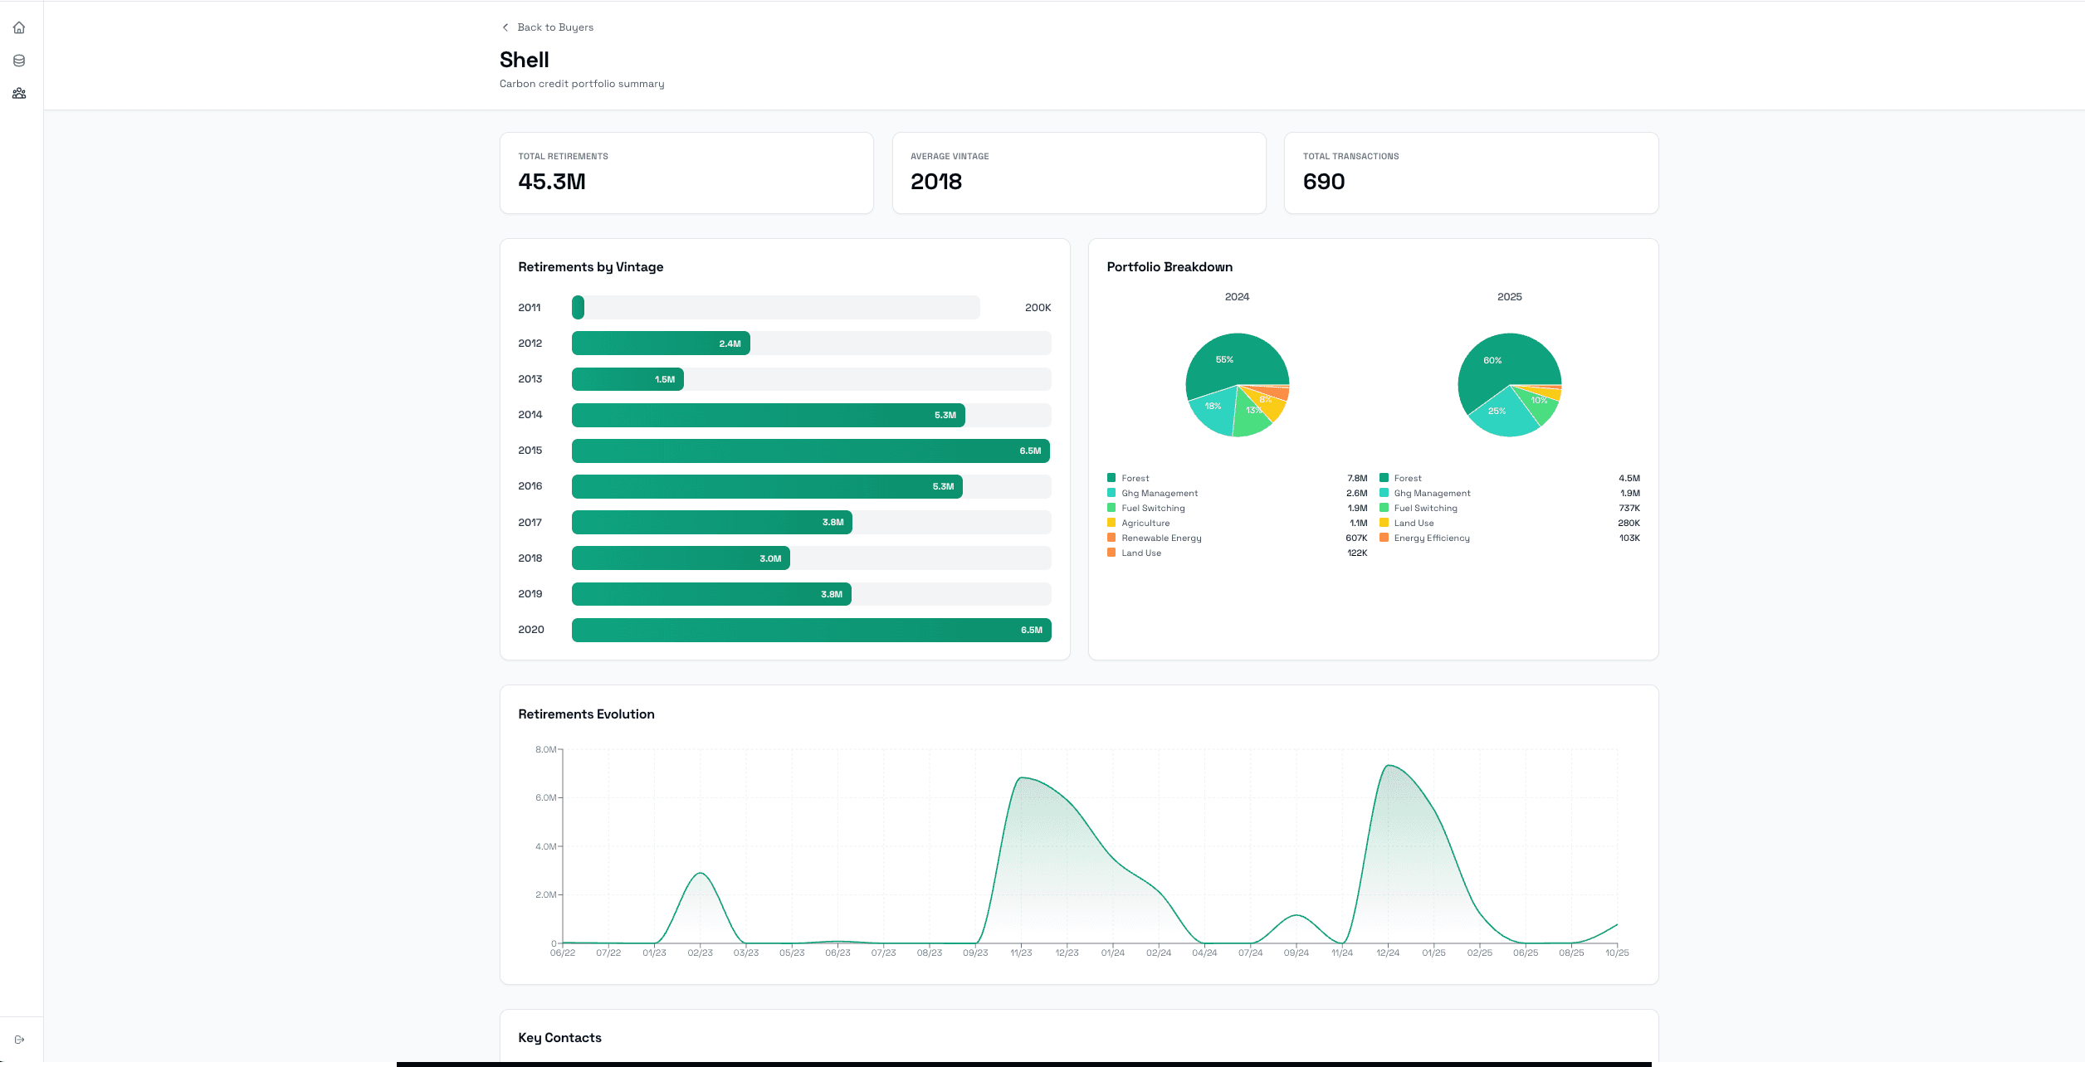Screen dimensions: 2085x1067
Task: Select the 55% Forest slice in 2024 pie
Action: 1226,361
